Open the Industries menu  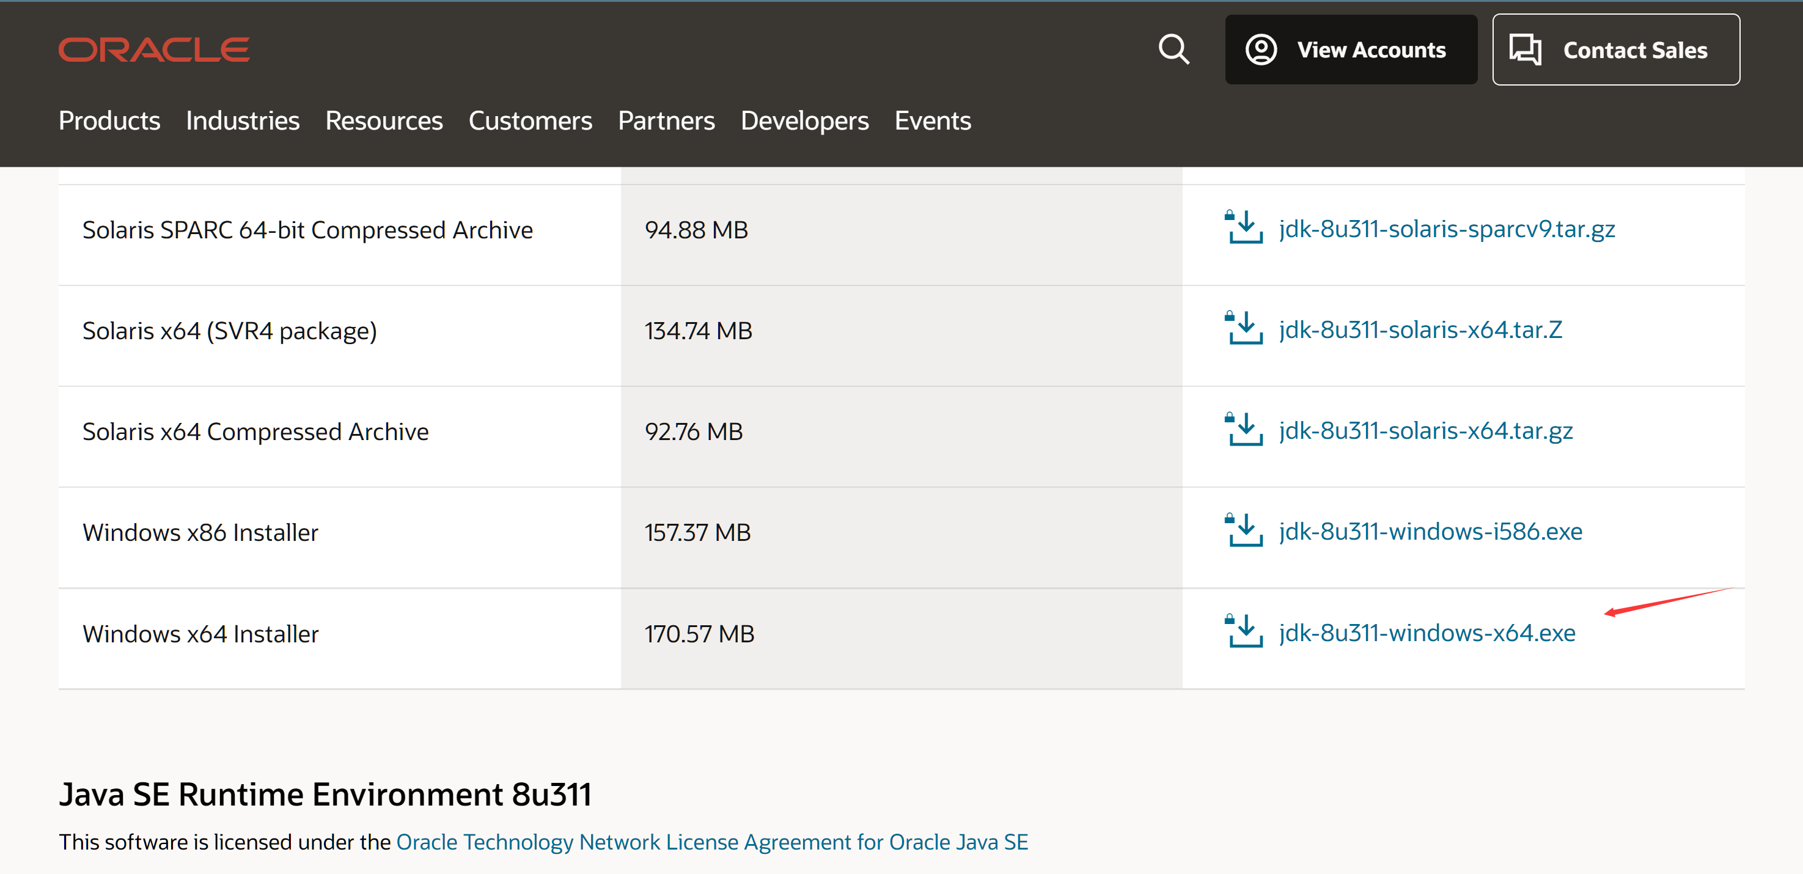tap(242, 120)
